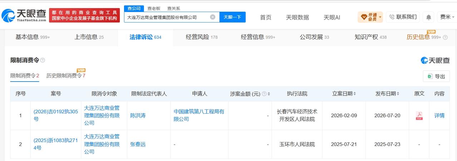Open legal representative 张春远
The height and width of the screenshot is (161, 457).
[138, 144]
